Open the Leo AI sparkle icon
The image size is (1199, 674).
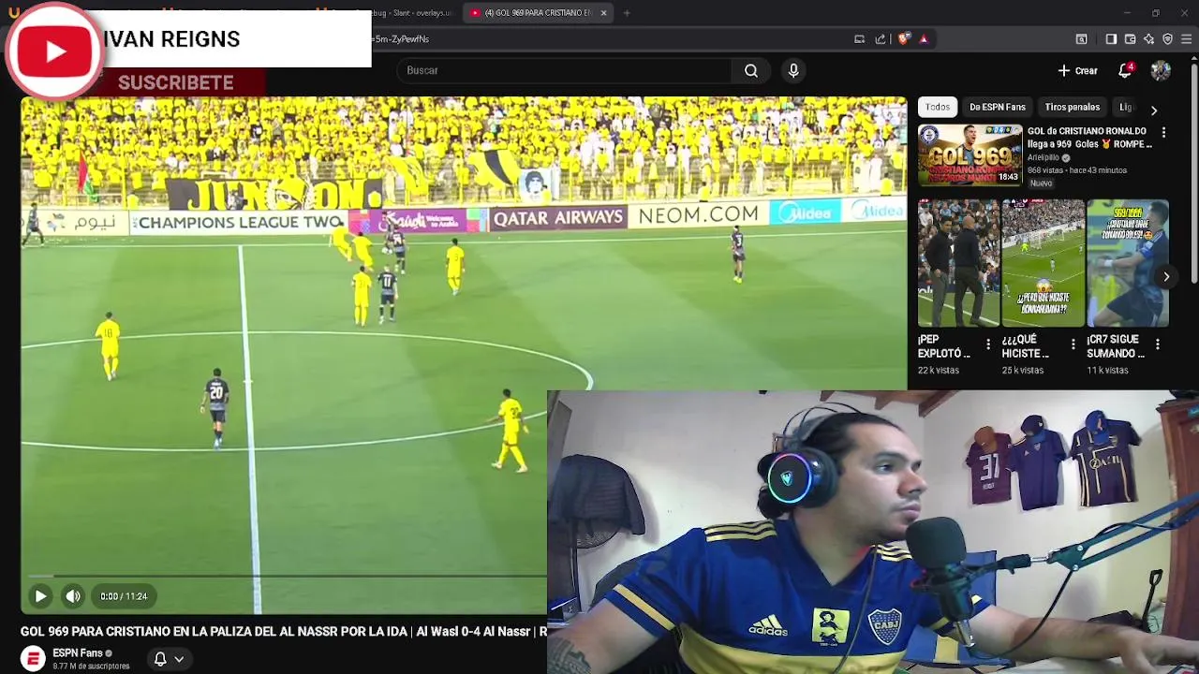click(1148, 39)
